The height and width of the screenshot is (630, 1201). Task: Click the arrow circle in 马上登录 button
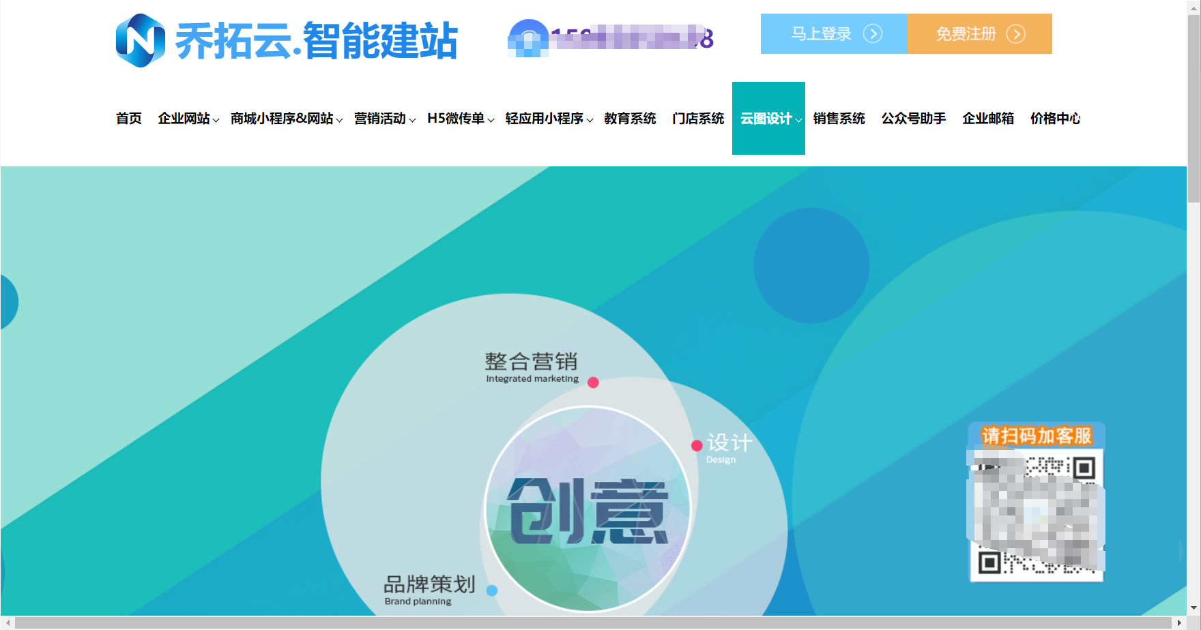[873, 33]
